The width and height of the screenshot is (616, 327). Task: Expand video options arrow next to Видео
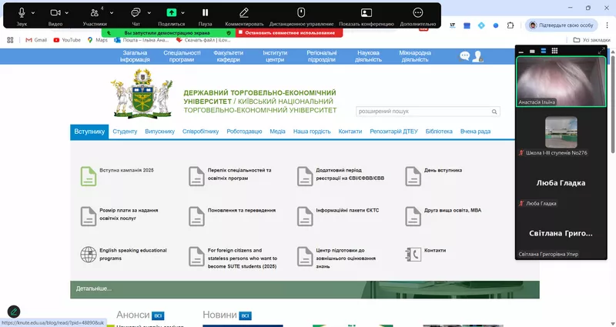67,13
